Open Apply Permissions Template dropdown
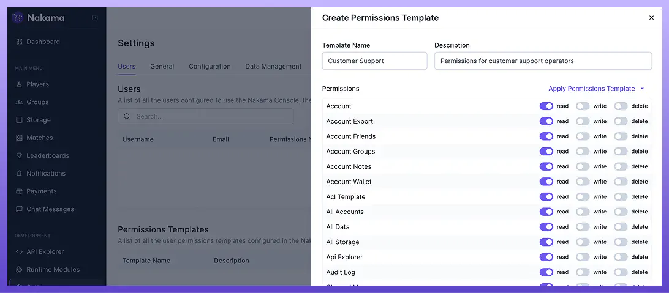The image size is (669, 293). tap(596, 89)
